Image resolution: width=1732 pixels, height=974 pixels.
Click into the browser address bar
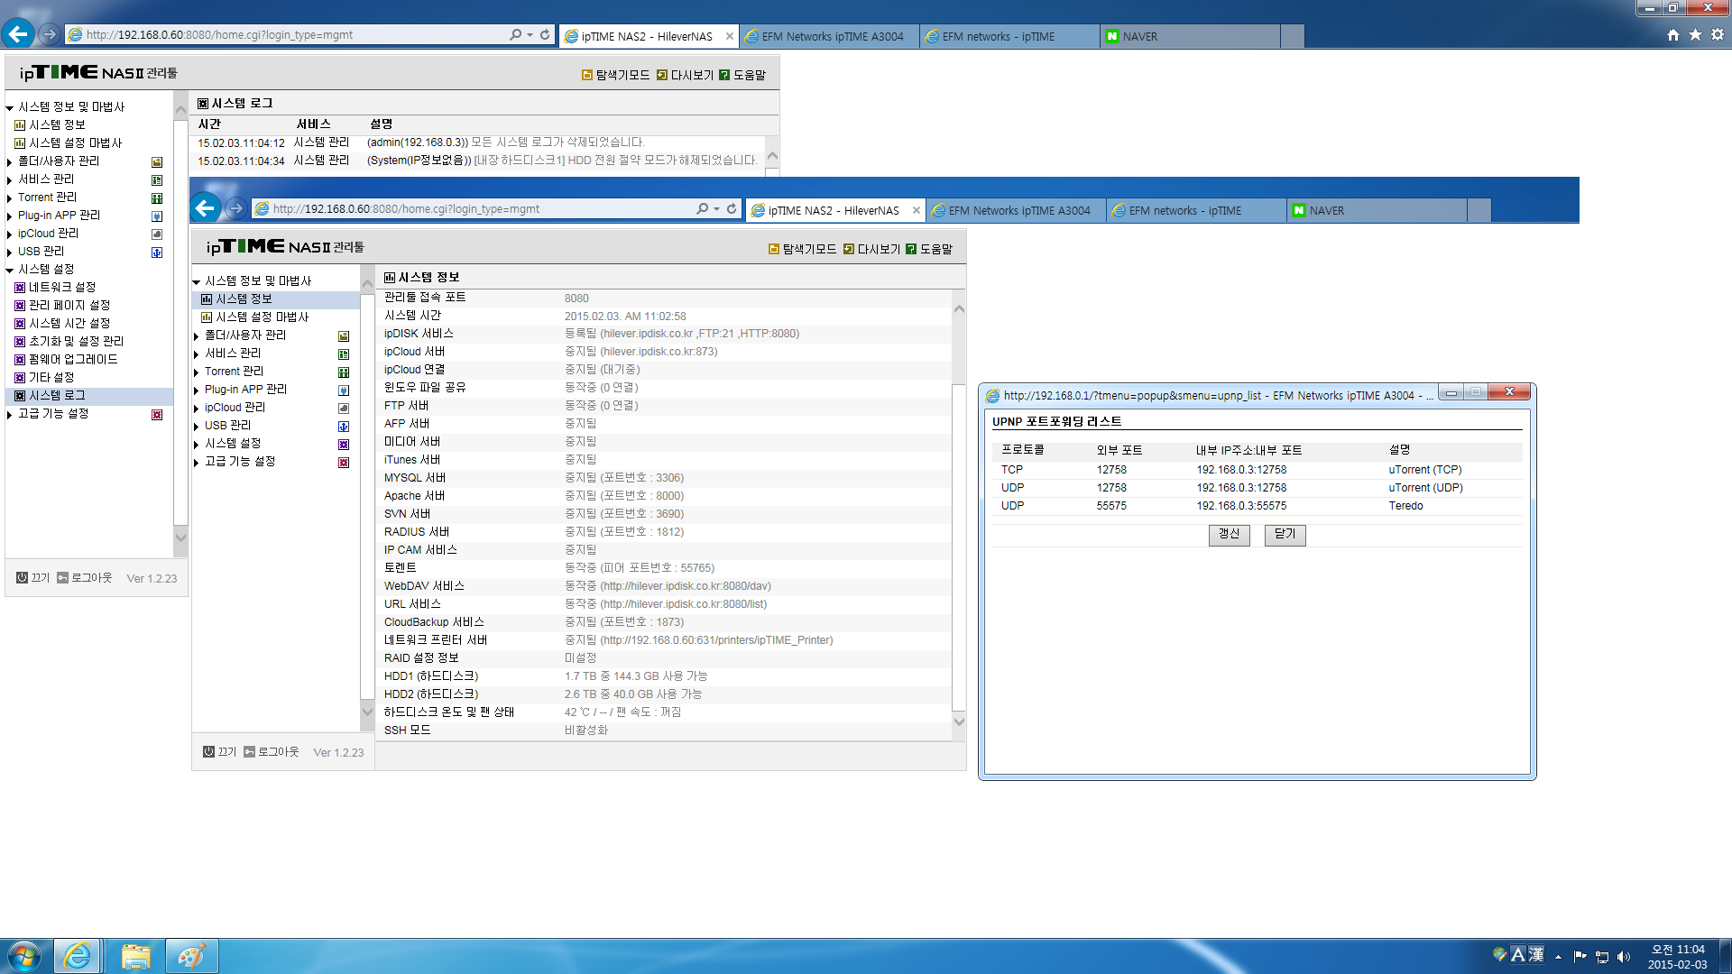289,34
